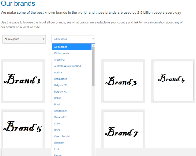Open the All categories dropdown
The height and width of the screenshot is (156, 196).
tap(24, 39)
